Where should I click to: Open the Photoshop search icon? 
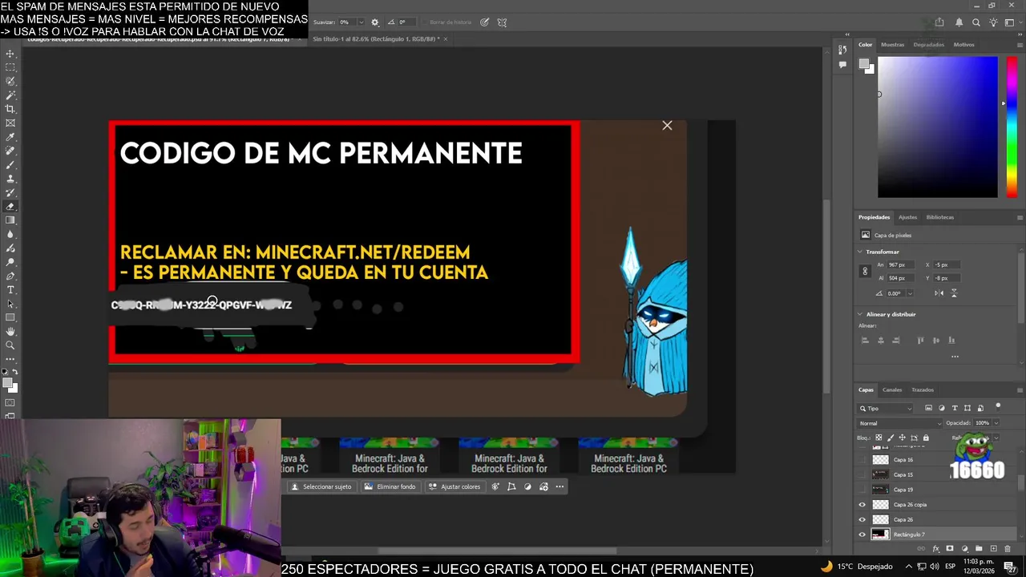coord(976,22)
